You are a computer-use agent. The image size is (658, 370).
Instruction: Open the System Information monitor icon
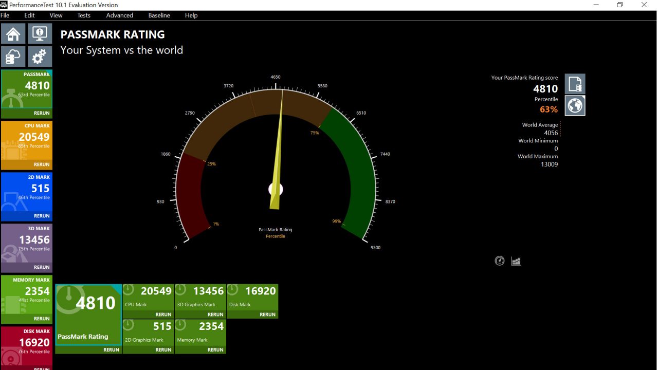coord(39,34)
